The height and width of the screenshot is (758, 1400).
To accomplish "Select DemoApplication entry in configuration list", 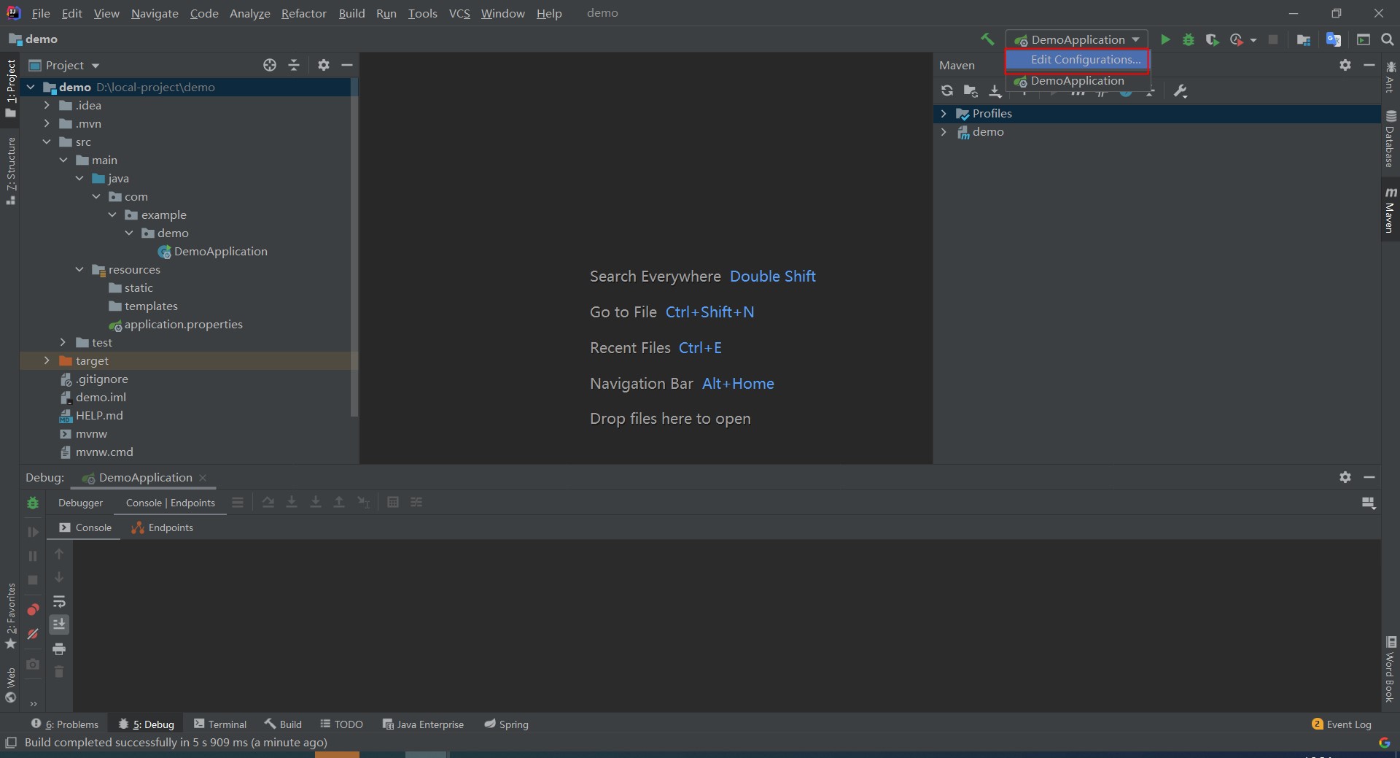I will [x=1078, y=81].
